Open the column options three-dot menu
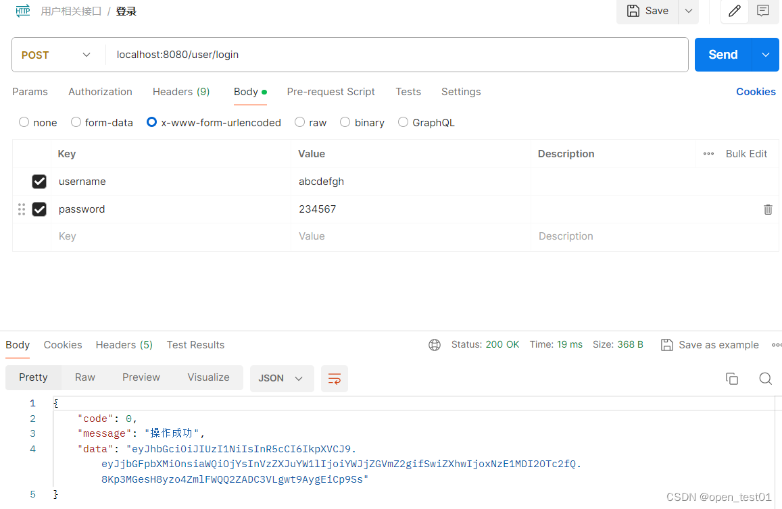 click(x=709, y=154)
